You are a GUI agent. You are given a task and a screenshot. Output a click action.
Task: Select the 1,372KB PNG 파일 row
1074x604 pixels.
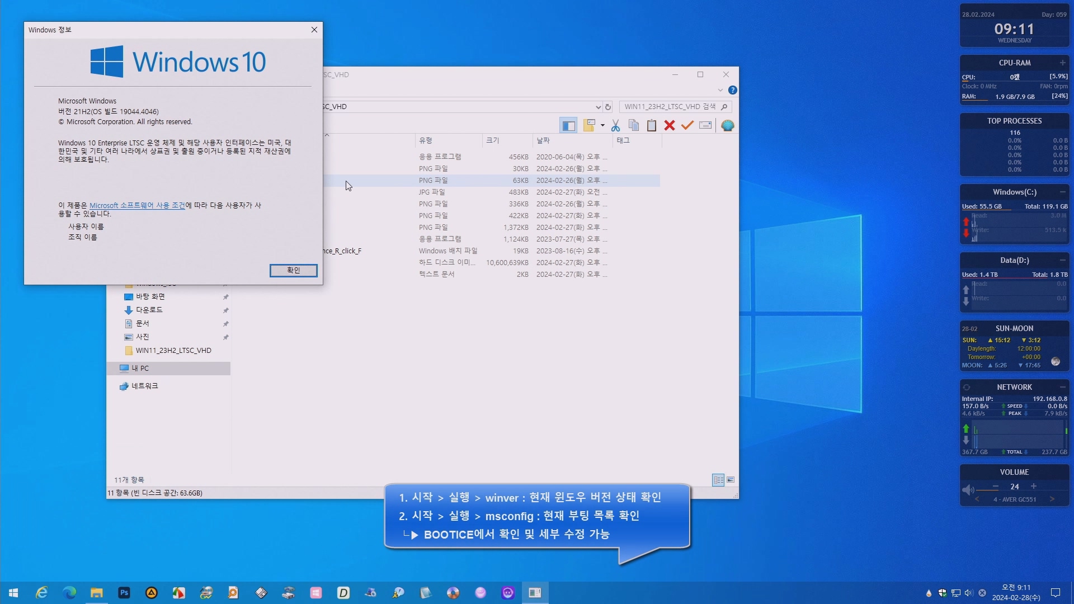pos(492,228)
